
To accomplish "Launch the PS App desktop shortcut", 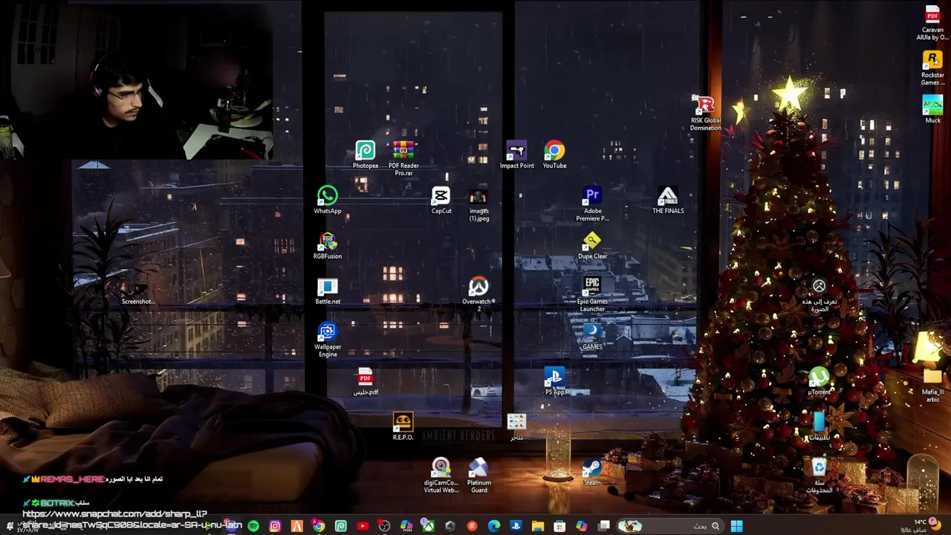I will tap(554, 381).
